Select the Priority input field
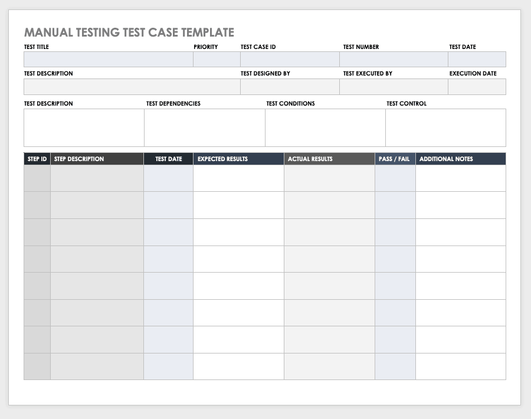Viewport: 531px width, 419px height. [x=217, y=60]
